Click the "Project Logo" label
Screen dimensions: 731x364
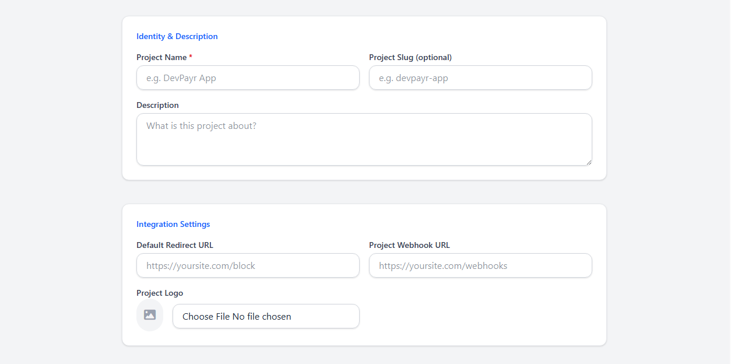tap(160, 293)
